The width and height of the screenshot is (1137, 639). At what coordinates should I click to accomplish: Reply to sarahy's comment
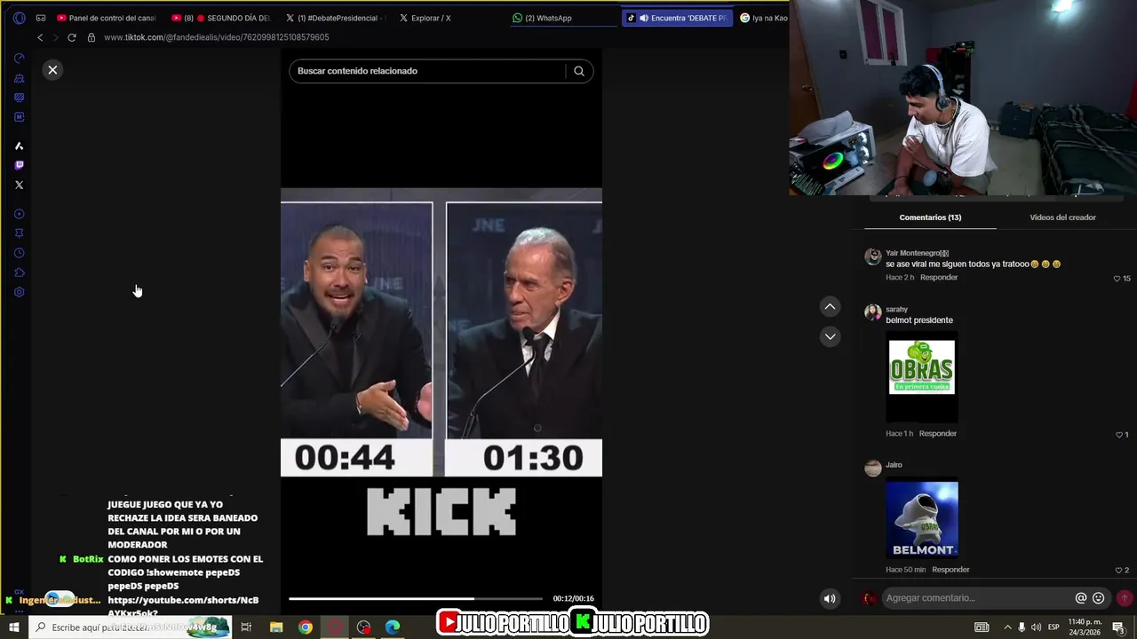coord(938,434)
